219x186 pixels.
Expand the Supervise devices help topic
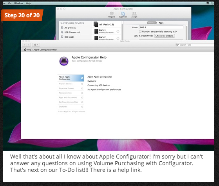click(x=71, y=88)
